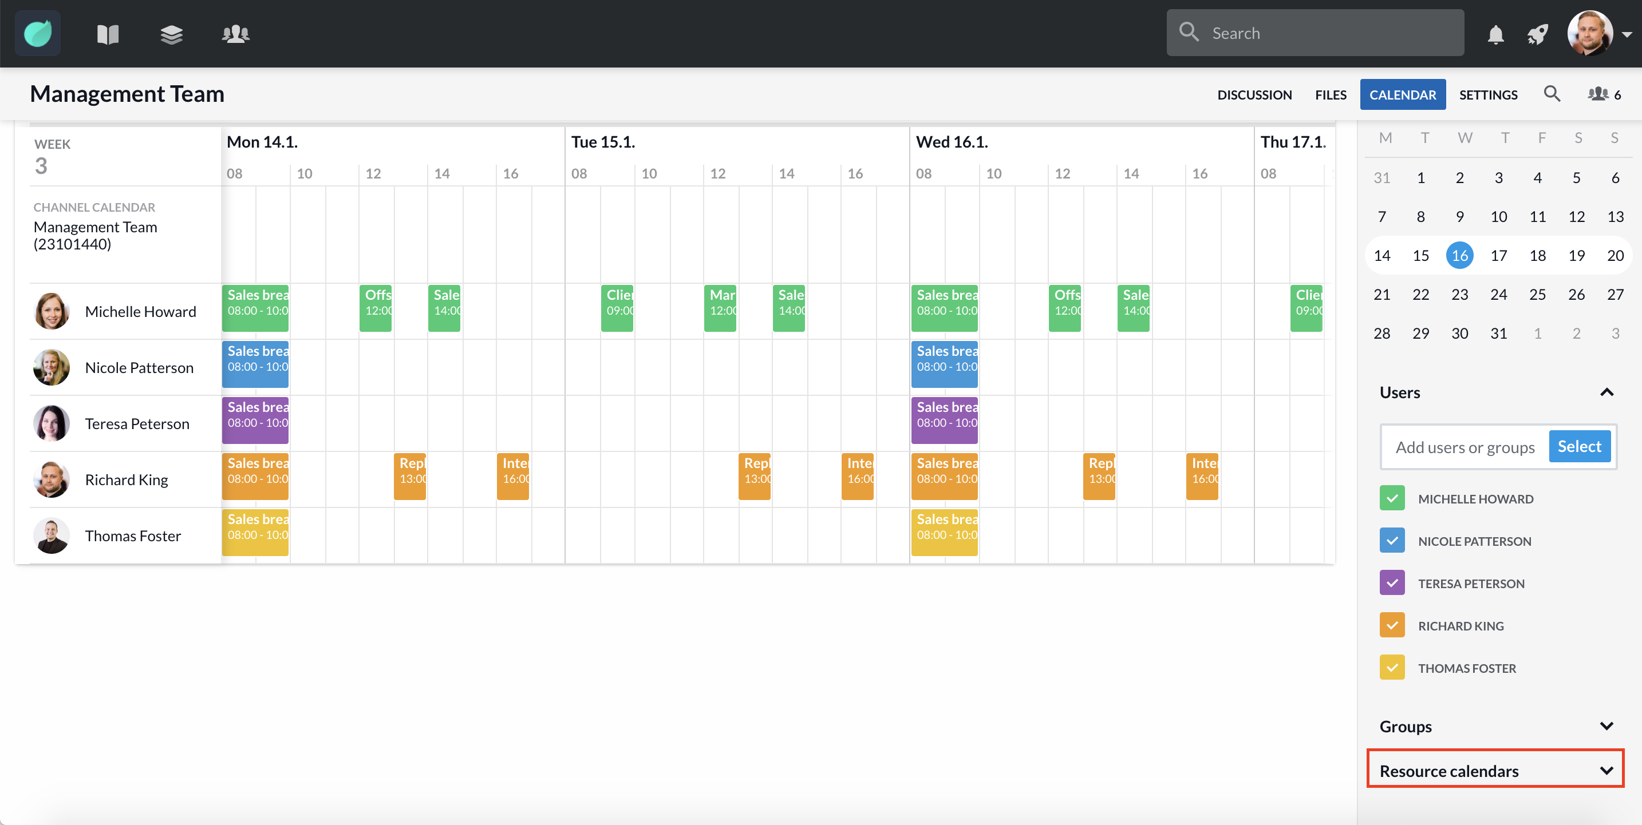This screenshot has width=1642, height=825.
Task: Open the book icon in top bar
Action: 108,34
